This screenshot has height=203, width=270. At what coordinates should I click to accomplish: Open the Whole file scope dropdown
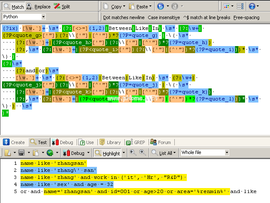tap(227, 153)
